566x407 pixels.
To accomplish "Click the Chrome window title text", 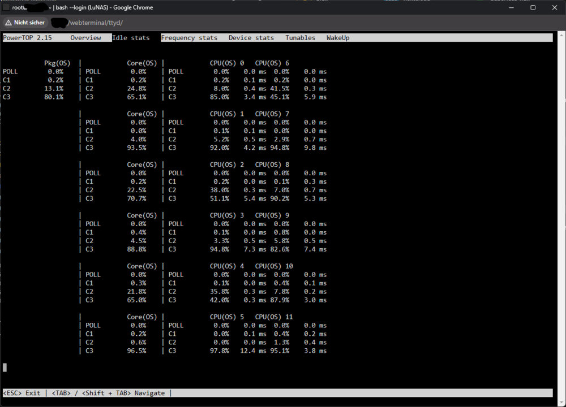I will tap(83, 7).
